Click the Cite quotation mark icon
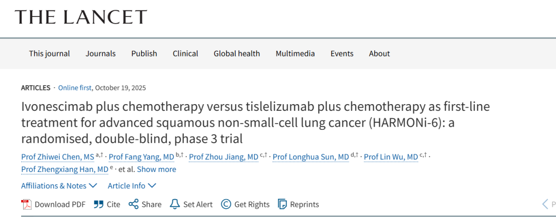 click(98, 204)
